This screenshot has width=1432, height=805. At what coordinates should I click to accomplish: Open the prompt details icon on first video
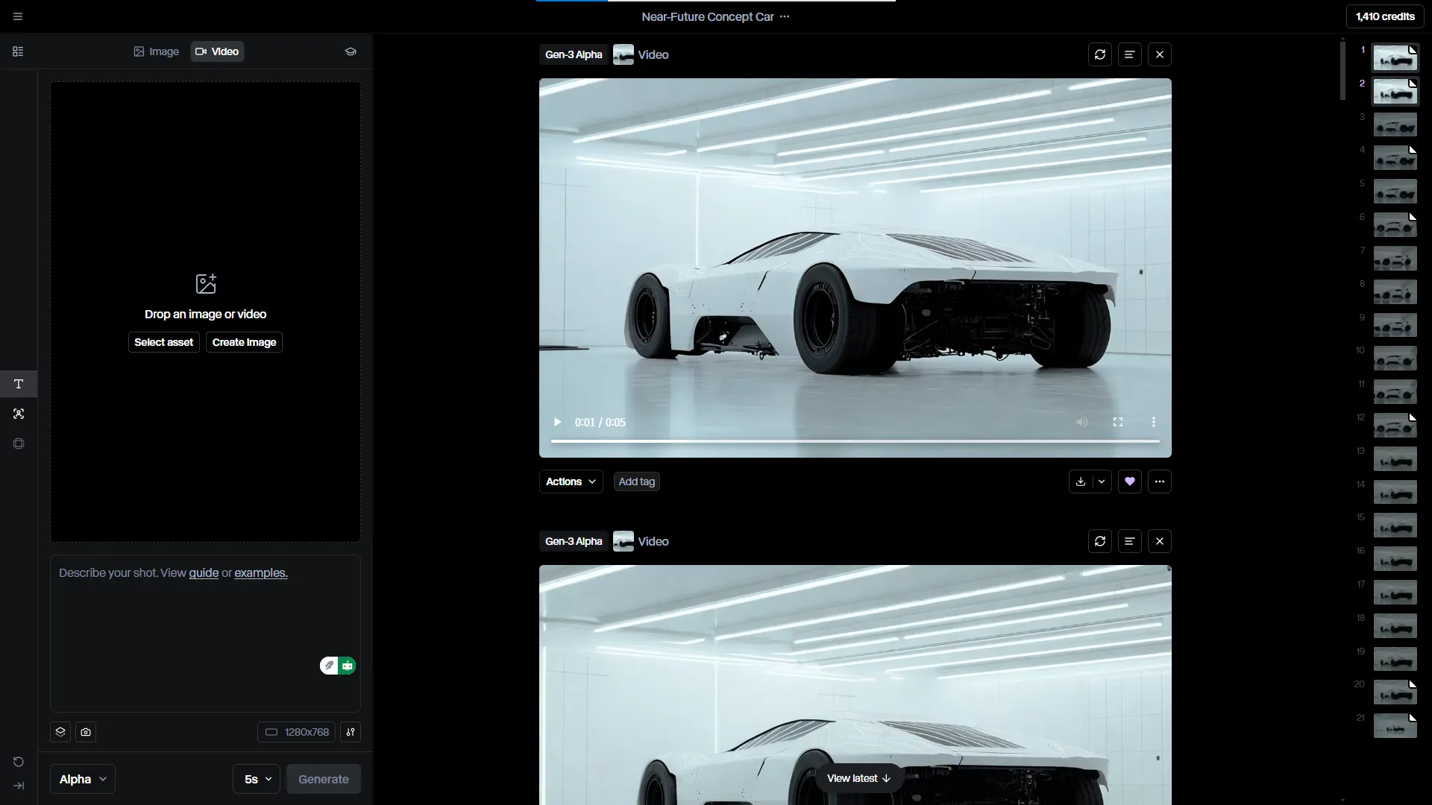pyautogui.click(x=1129, y=54)
